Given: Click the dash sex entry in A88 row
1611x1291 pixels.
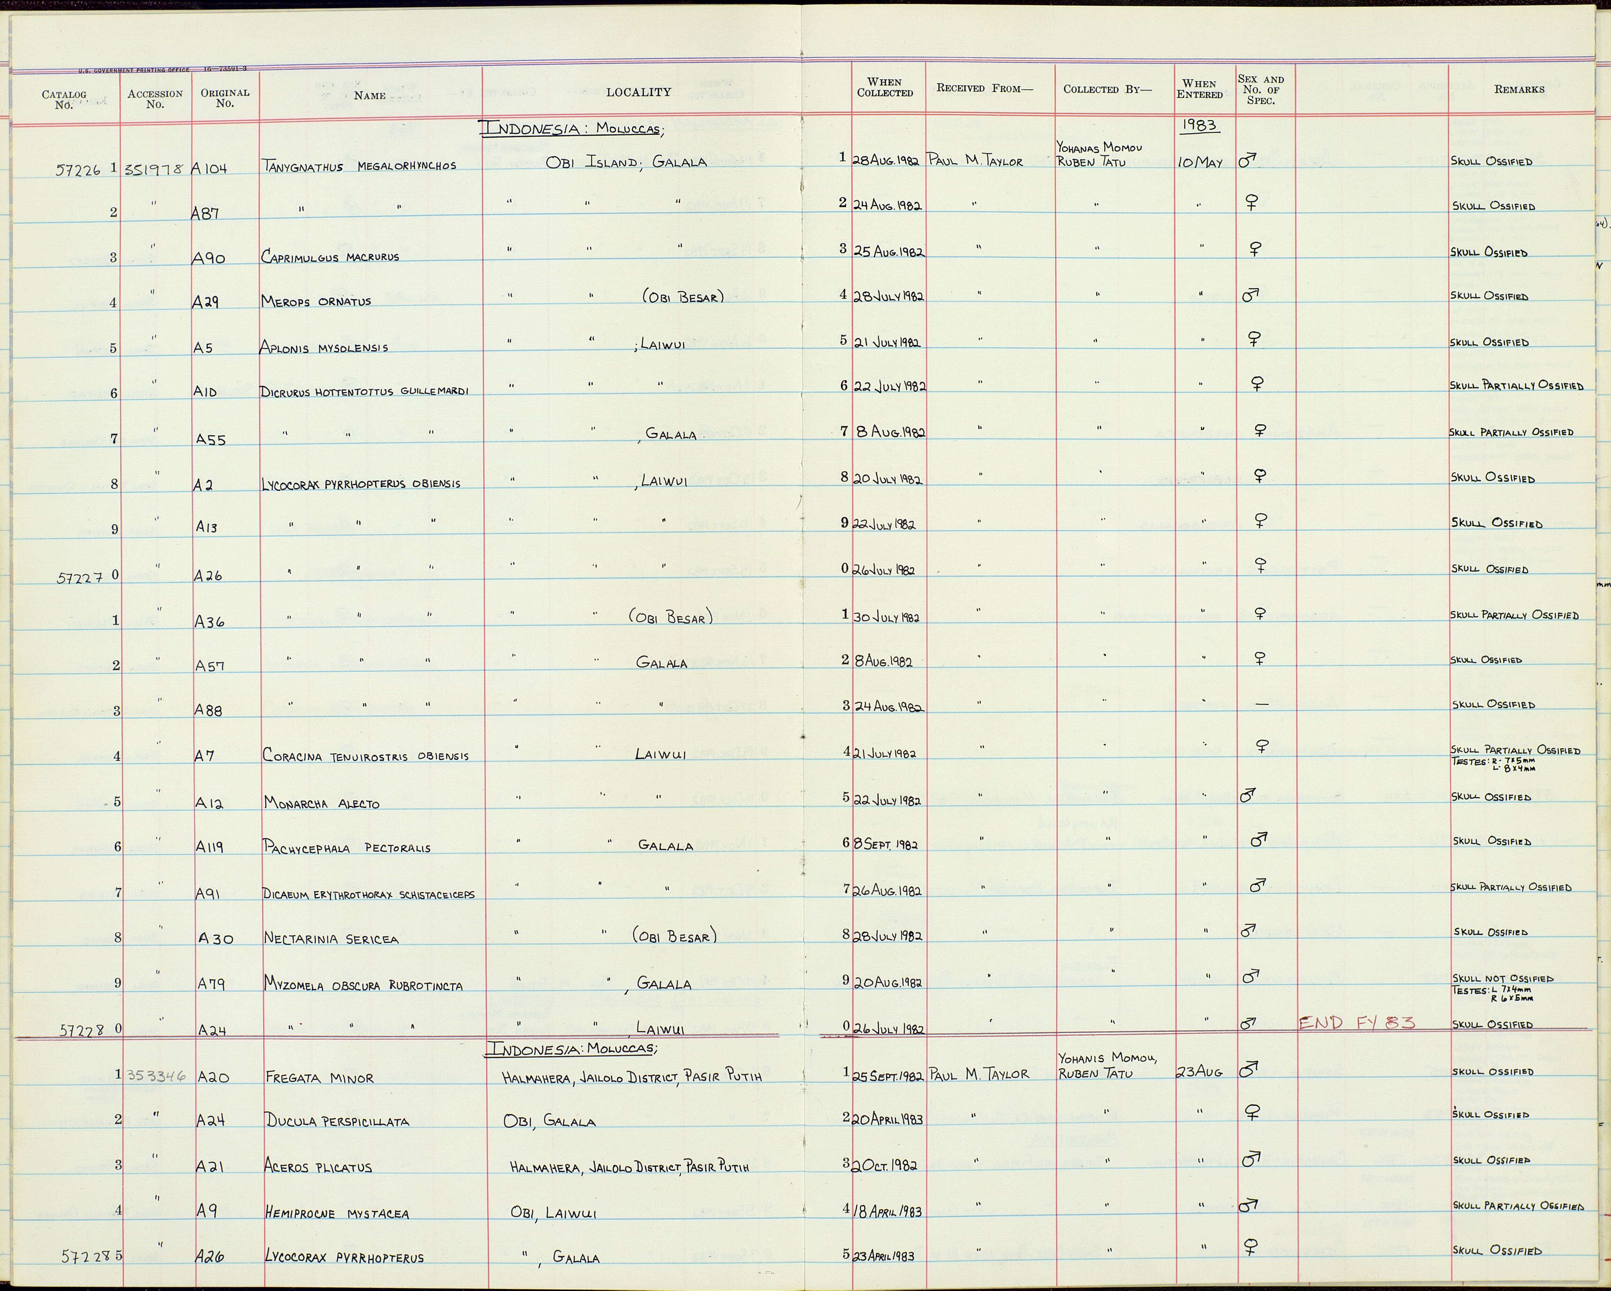Looking at the screenshot, I should [x=1262, y=704].
